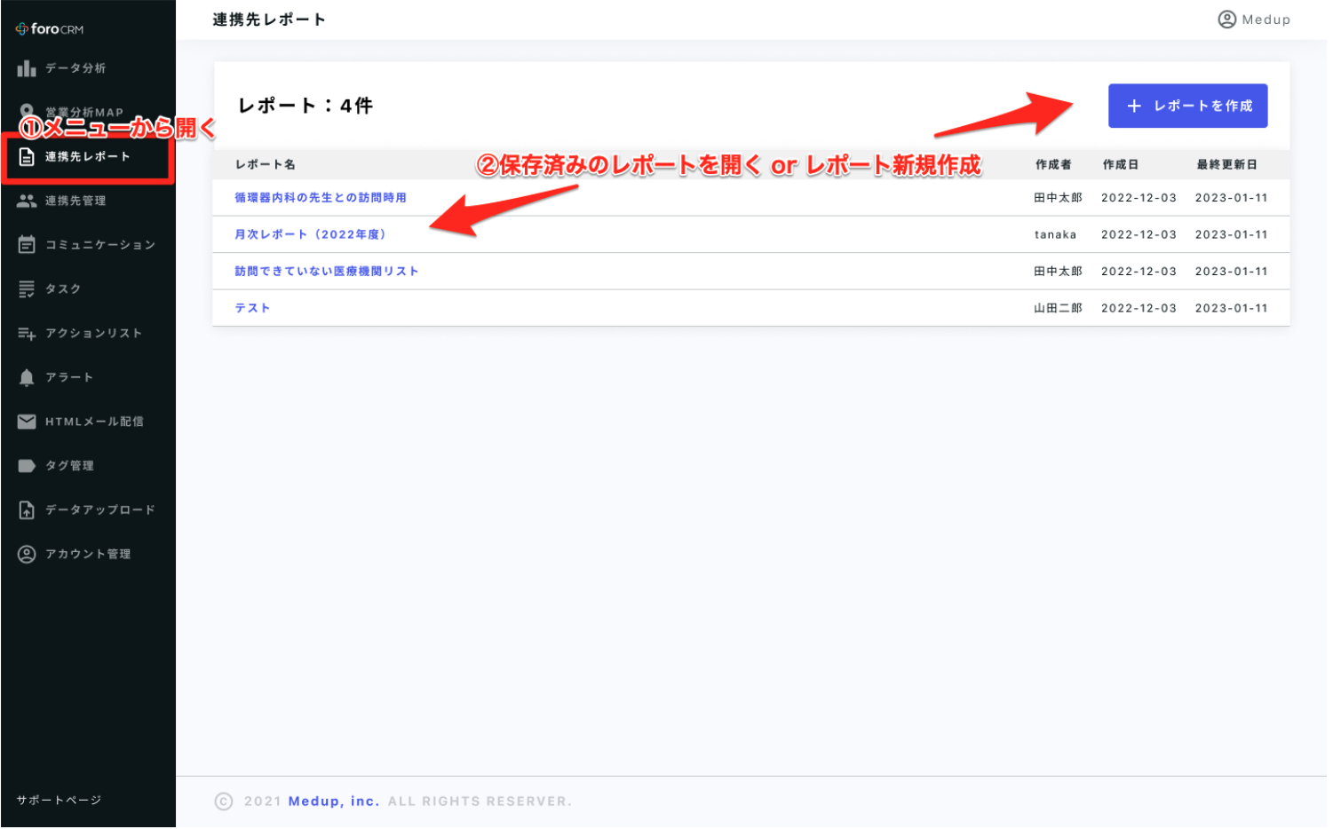Open HTMLメール配信 menu item
This screenshot has height=829, width=1333.
pos(88,422)
